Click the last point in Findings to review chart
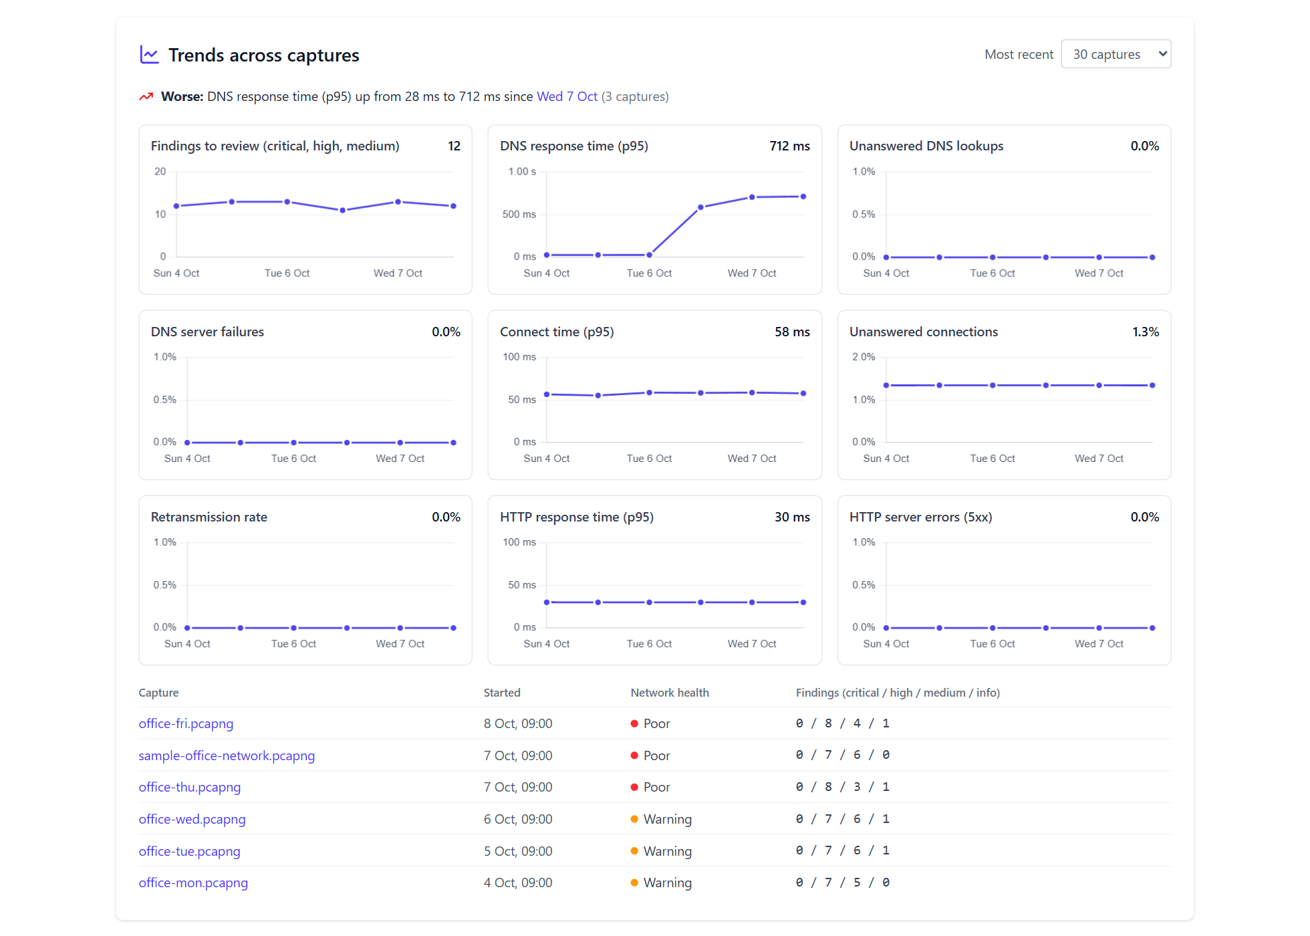Image resolution: width=1310 pixels, height=936 pixels. click(453, 206)
